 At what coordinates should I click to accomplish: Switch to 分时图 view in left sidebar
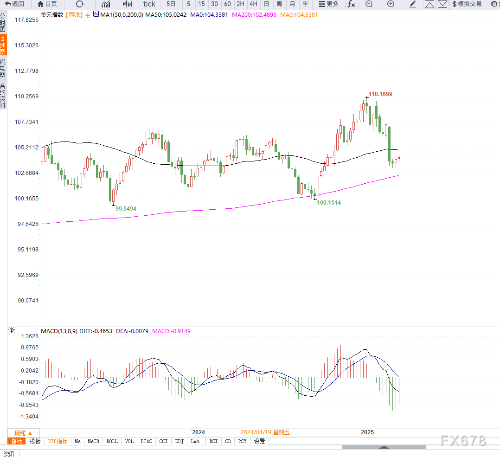click(x=3, y=22)
